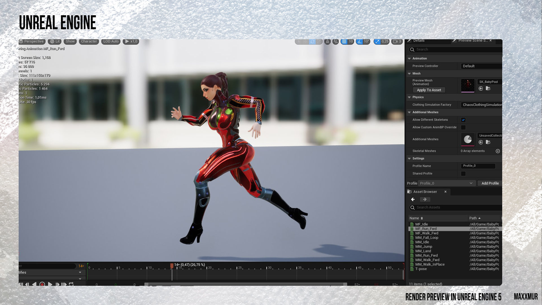Image resolution: width=542 pixels, height=305 pixels.
Task: Open the SK_BabyPool mesh asset dropdown
Action: tap(489, 82)
